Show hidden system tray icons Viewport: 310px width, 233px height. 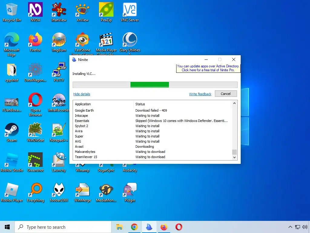click(290, 227)
